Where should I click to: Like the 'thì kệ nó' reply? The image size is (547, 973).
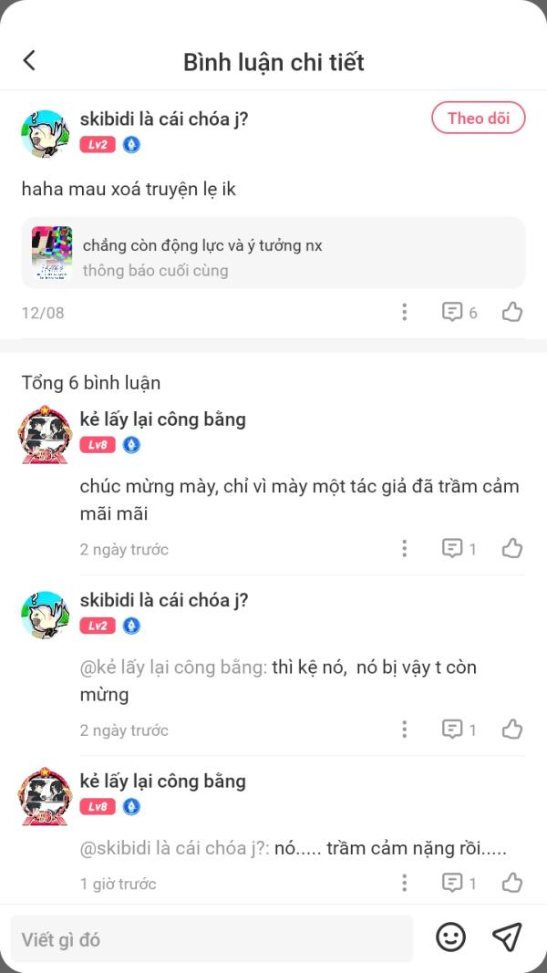click(512, 730)
